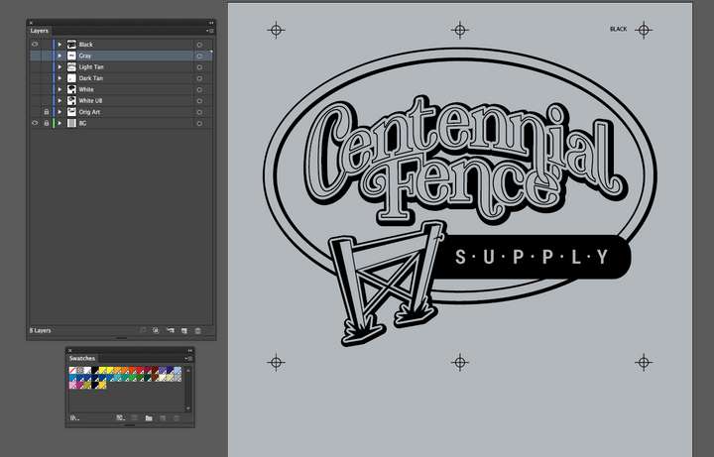The height and width of the screenshot is (457, 714).
Task: Pick the pink swatch in the third swatch row
Action: click(x=72, y=385)
